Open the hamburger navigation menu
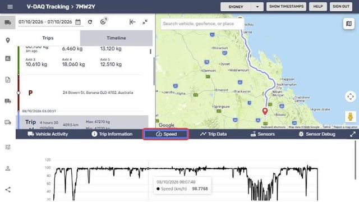The image size is (359, 202). tap(10, 7)
